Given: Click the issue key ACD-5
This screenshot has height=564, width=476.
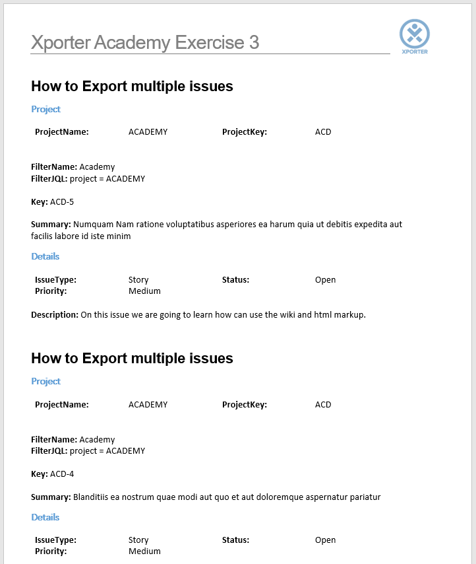Looking at the screenshot, I should (x=62, y=202).
